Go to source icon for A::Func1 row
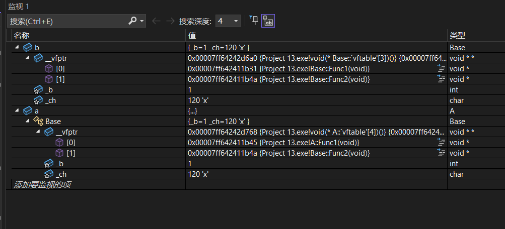505x229 pixels. pos(441,142)
